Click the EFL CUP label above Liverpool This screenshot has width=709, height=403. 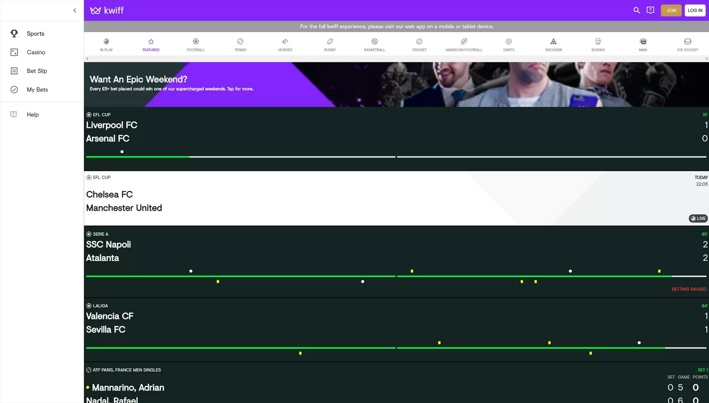click(x=101, y=115)
